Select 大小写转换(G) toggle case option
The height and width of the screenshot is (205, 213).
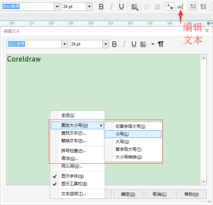coord(133,157)
